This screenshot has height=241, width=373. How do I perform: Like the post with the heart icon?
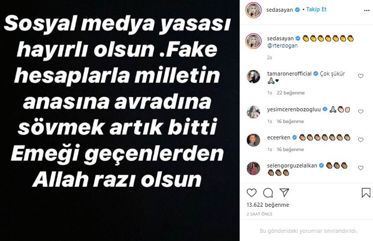(251, 192)
